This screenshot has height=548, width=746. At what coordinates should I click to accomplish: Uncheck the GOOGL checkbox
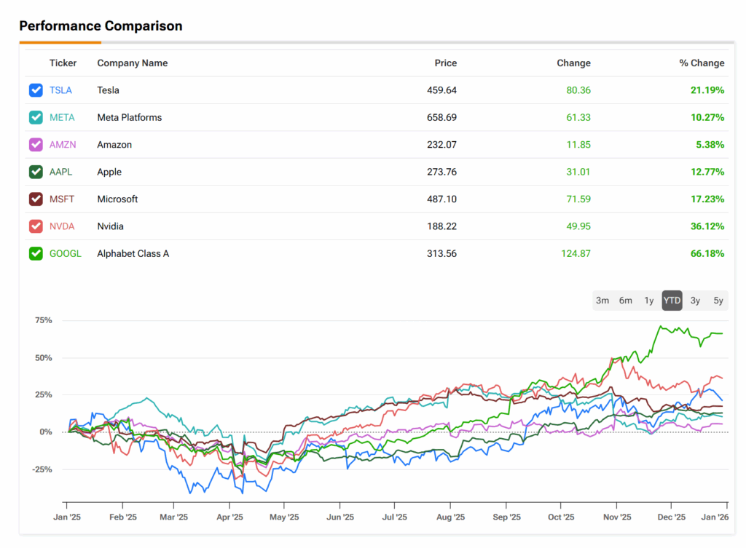coord(36,253)
